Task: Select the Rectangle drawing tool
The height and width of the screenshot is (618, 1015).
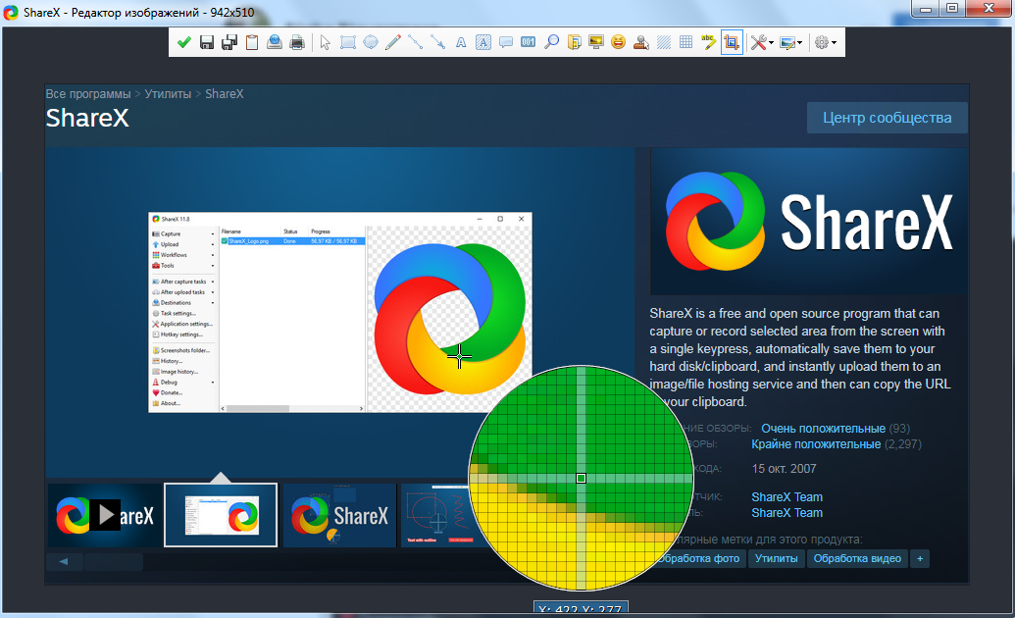Action: point(347,43)
